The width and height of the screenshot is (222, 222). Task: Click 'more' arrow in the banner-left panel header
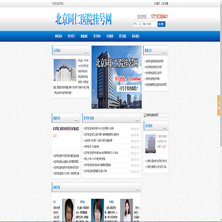pos(86,53)
